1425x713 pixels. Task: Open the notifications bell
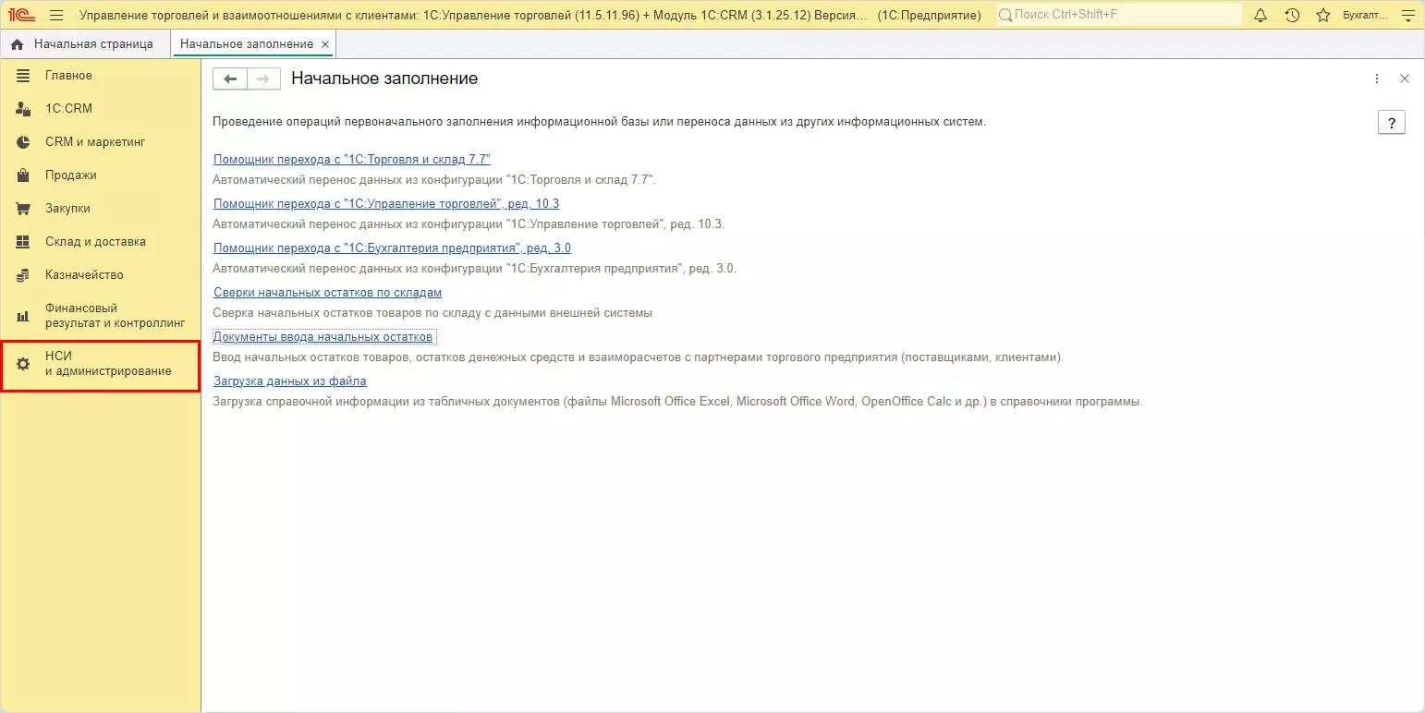1261,15
